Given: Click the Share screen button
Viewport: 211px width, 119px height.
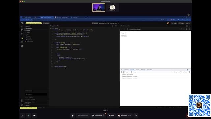Looking at the screenshot, I should (83, 116).
